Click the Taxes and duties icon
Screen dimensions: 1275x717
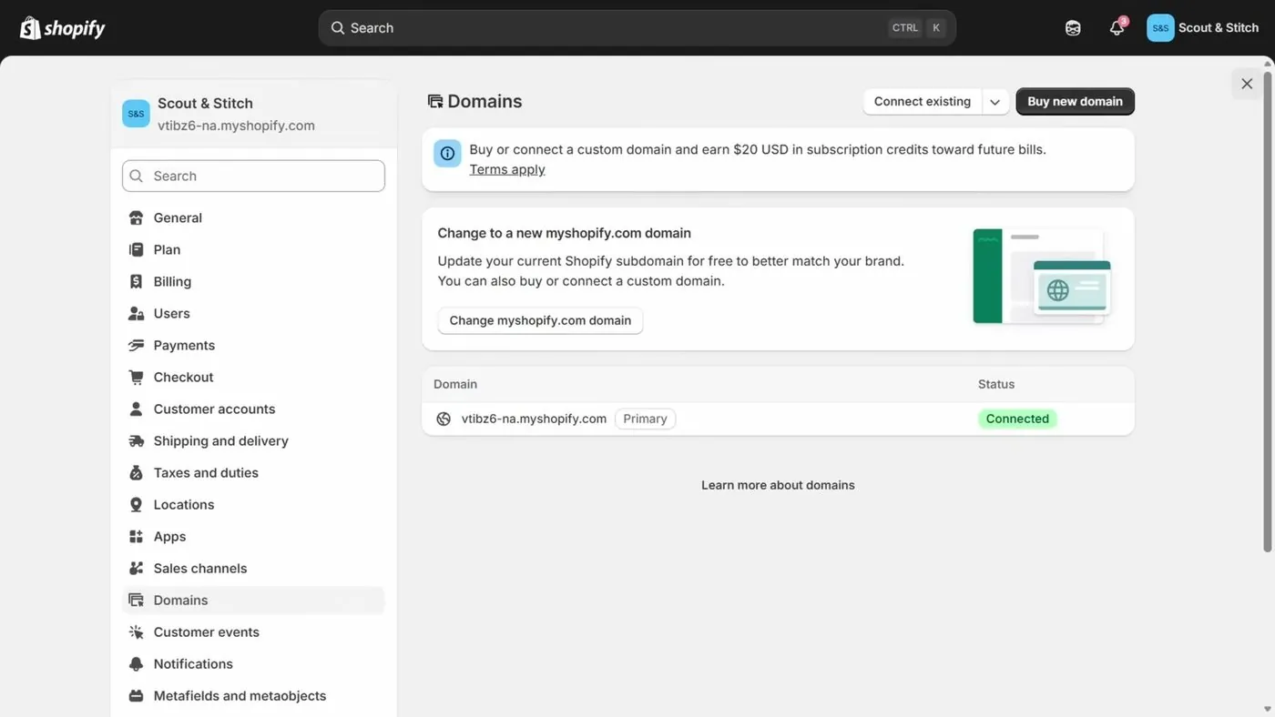pyautogui.click(x=136, y=473)
